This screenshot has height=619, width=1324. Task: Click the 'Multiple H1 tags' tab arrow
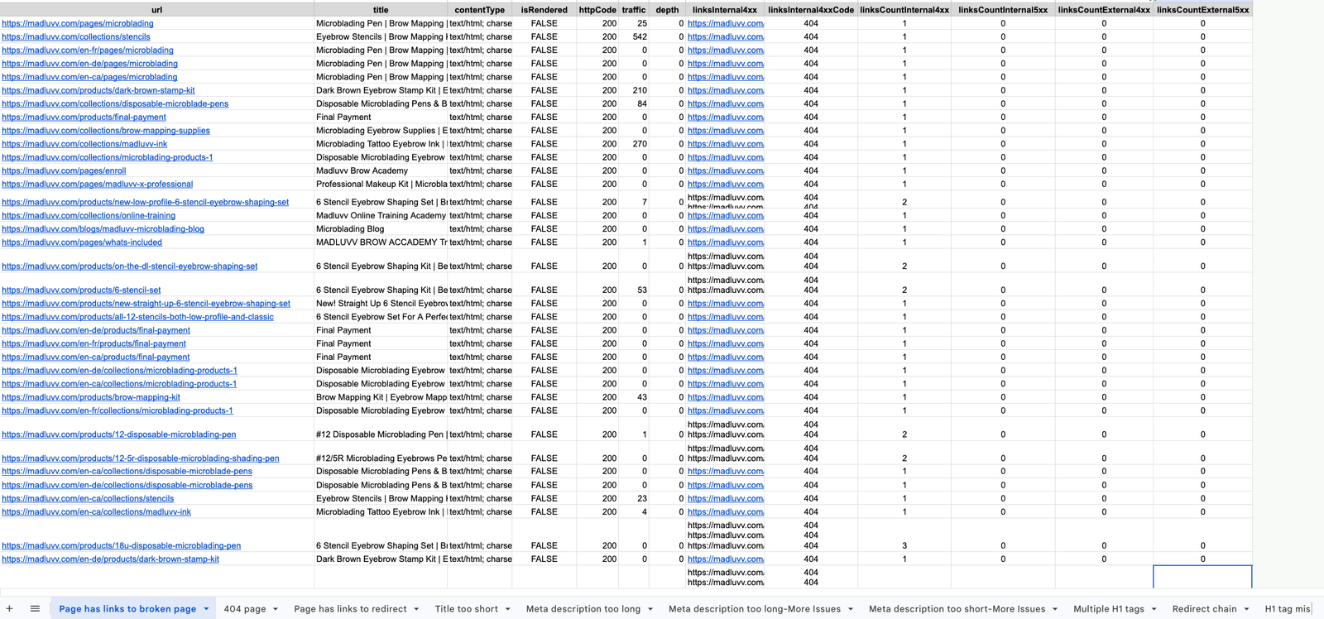(x=1154, y=609)
